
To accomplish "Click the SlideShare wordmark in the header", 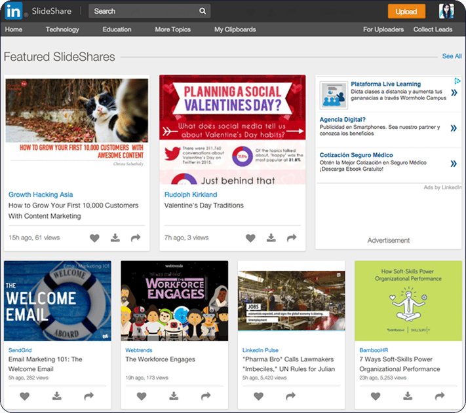I will 51,11.
